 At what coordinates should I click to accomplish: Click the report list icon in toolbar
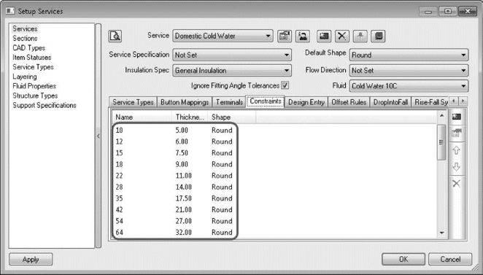click(378, 36)
